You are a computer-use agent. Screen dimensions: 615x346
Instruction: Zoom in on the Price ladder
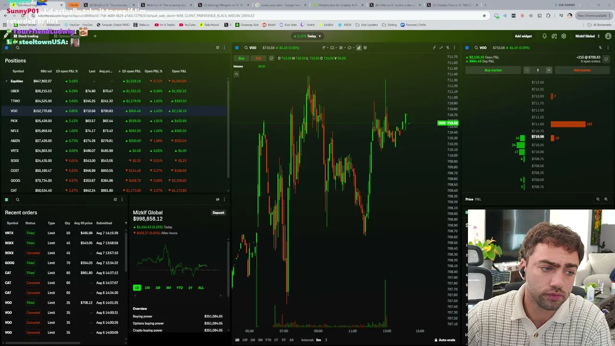pyautogui.click(x=606, y=199)
